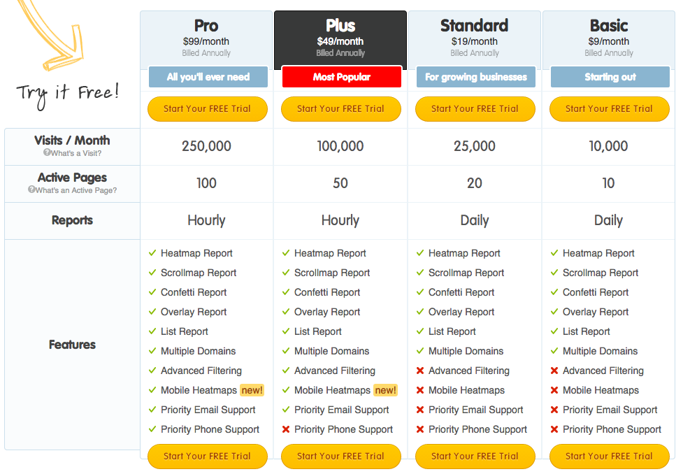Click the All you'll ever need label
Viewport: 683px width, 474px height.
point(208,77)
